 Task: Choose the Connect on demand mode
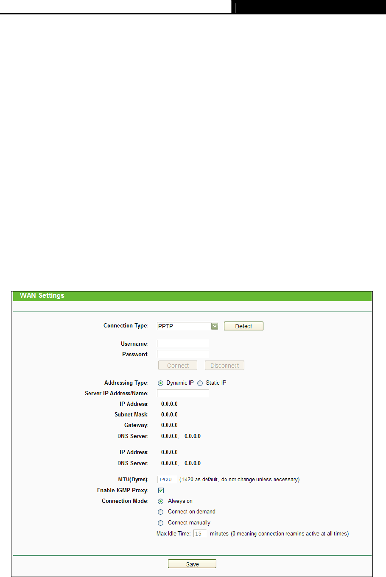tap(161, 512)
